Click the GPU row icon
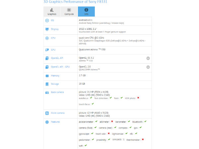The image size is (199, 149). click(47, 50)
